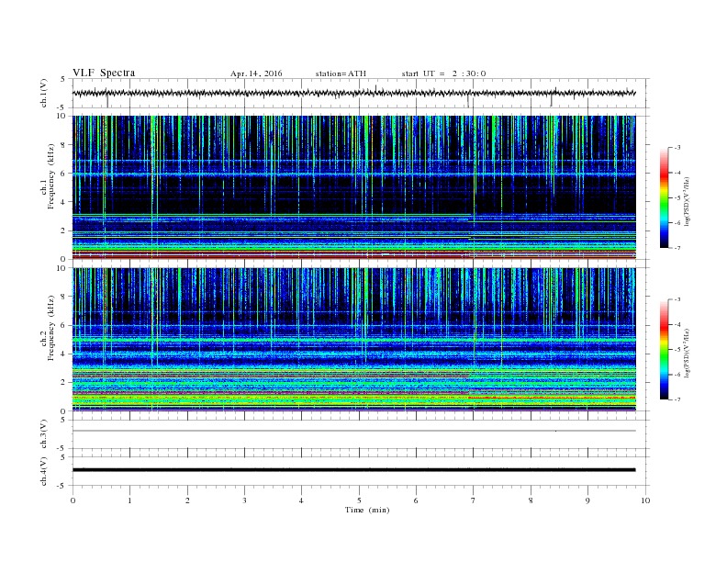This screenshot has height=562, width=727.
Task: Click the thick black ch.4 voltage trace
Action: point(353,470)
